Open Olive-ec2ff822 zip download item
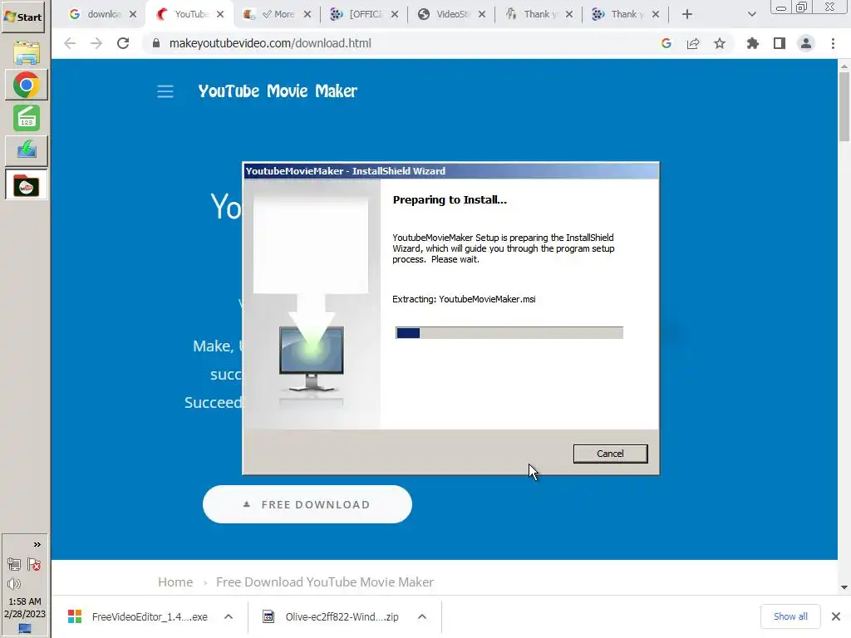The image size is (851, 638). click(332, 617)
